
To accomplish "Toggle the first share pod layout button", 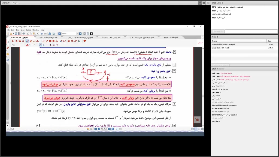I will point(200,3).
